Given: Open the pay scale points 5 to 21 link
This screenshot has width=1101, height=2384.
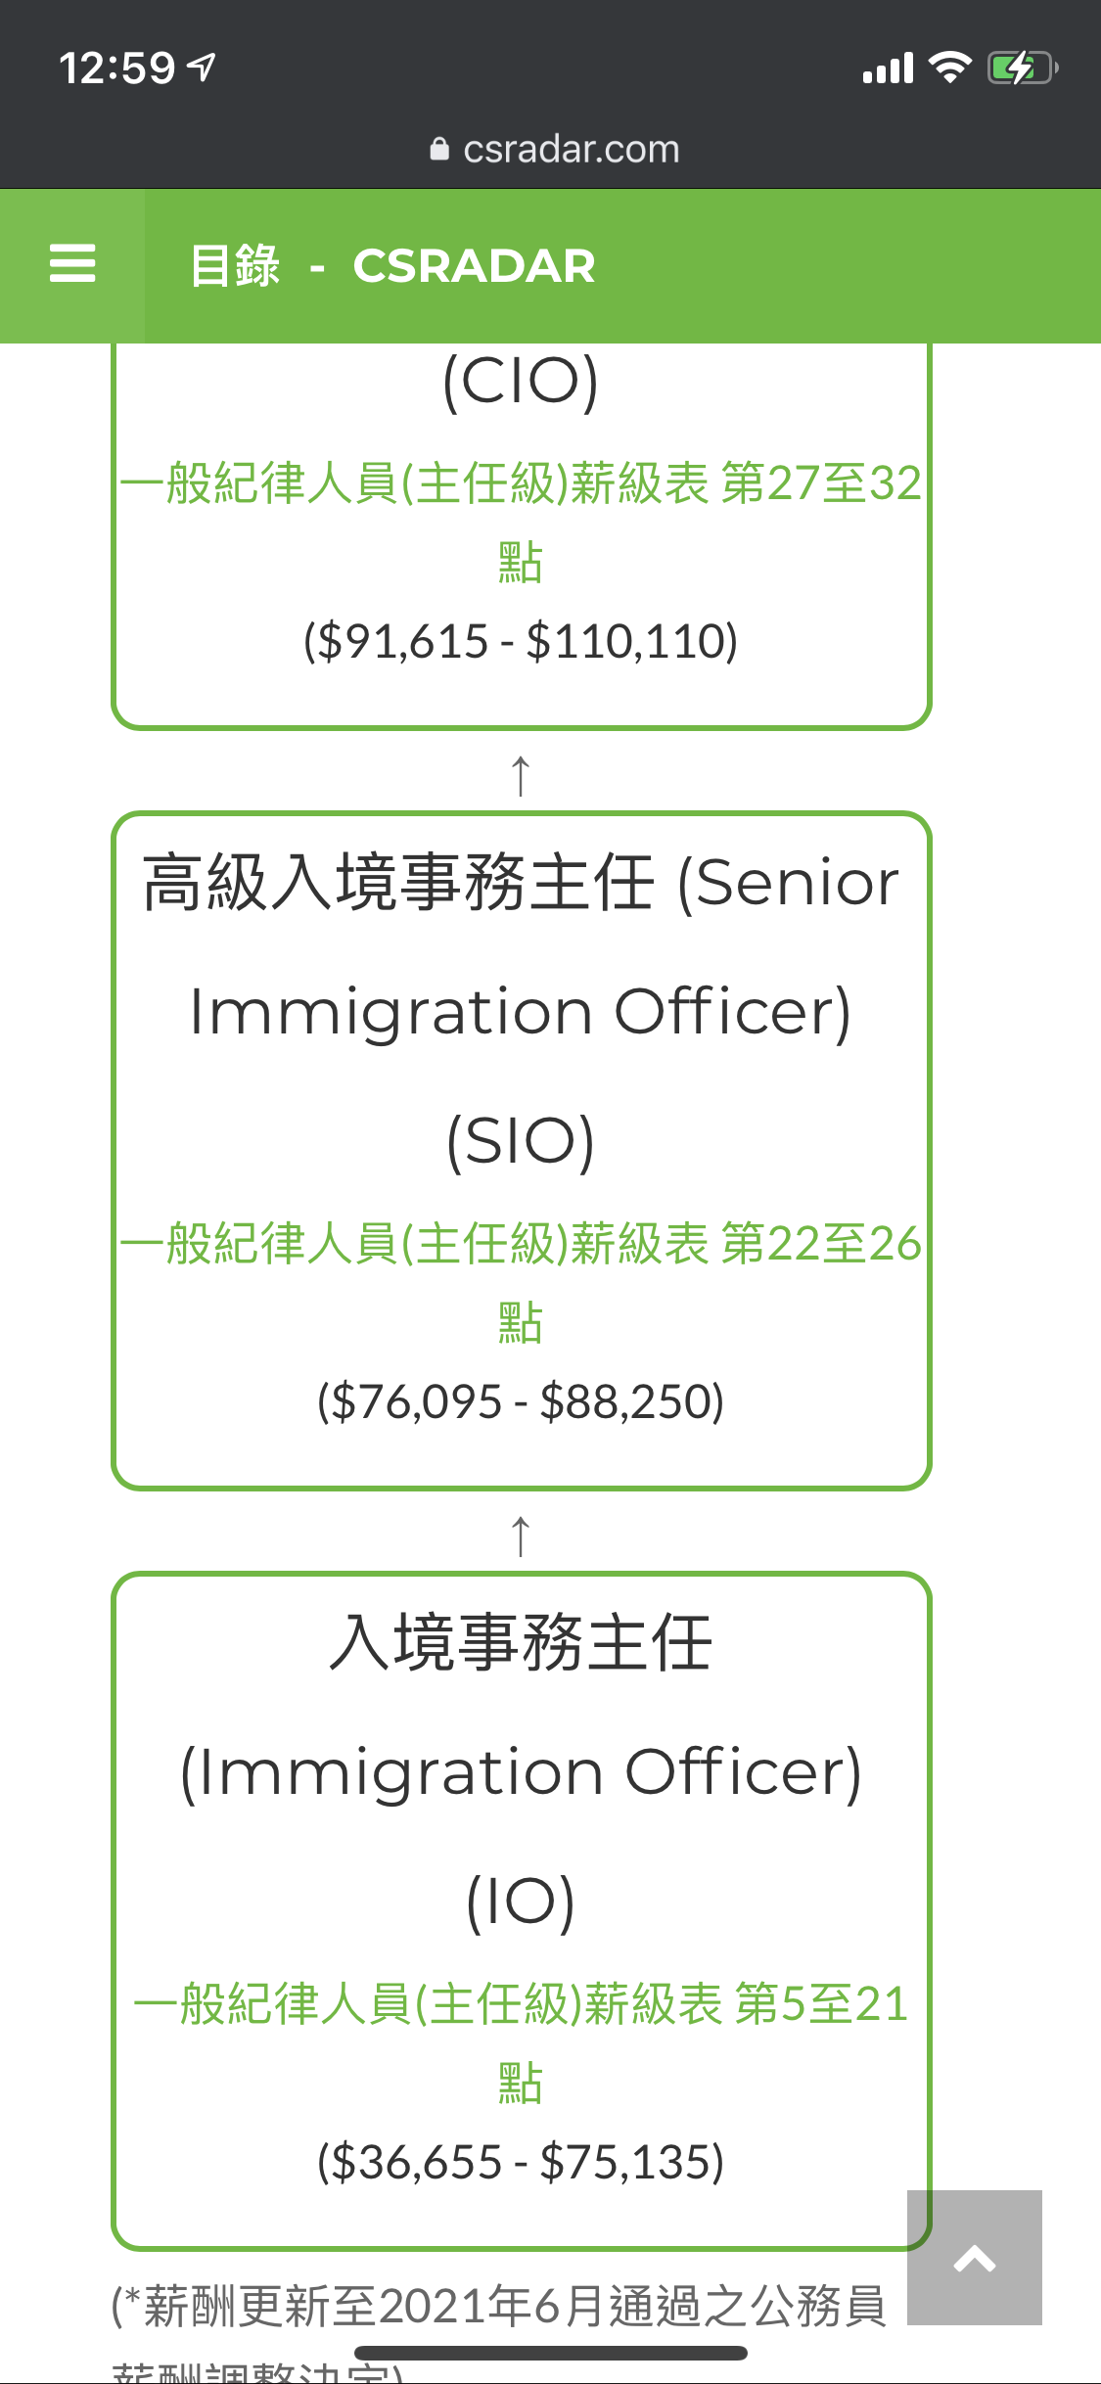Looking at the screenshot, I should [521, 2043].
